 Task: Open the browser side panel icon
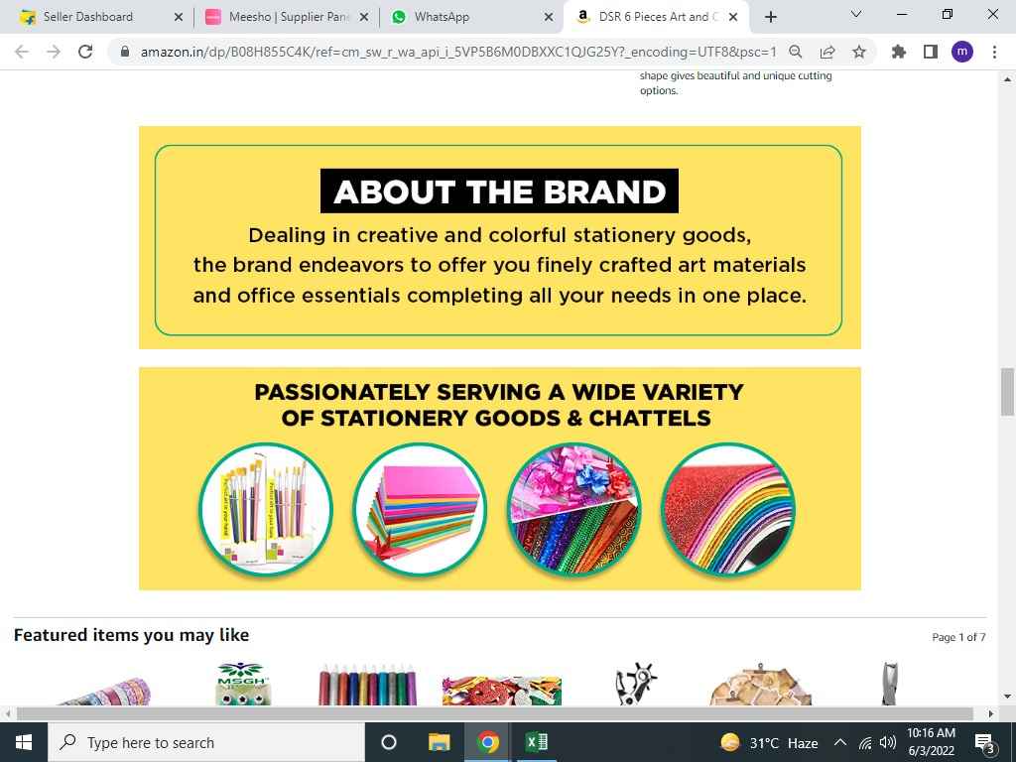(931, 52)
